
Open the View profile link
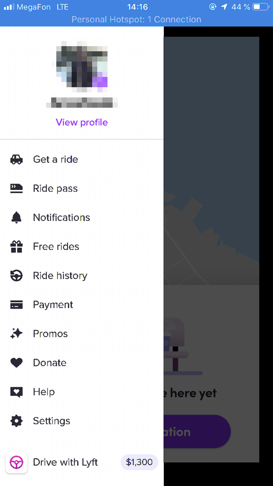(81, 122)
